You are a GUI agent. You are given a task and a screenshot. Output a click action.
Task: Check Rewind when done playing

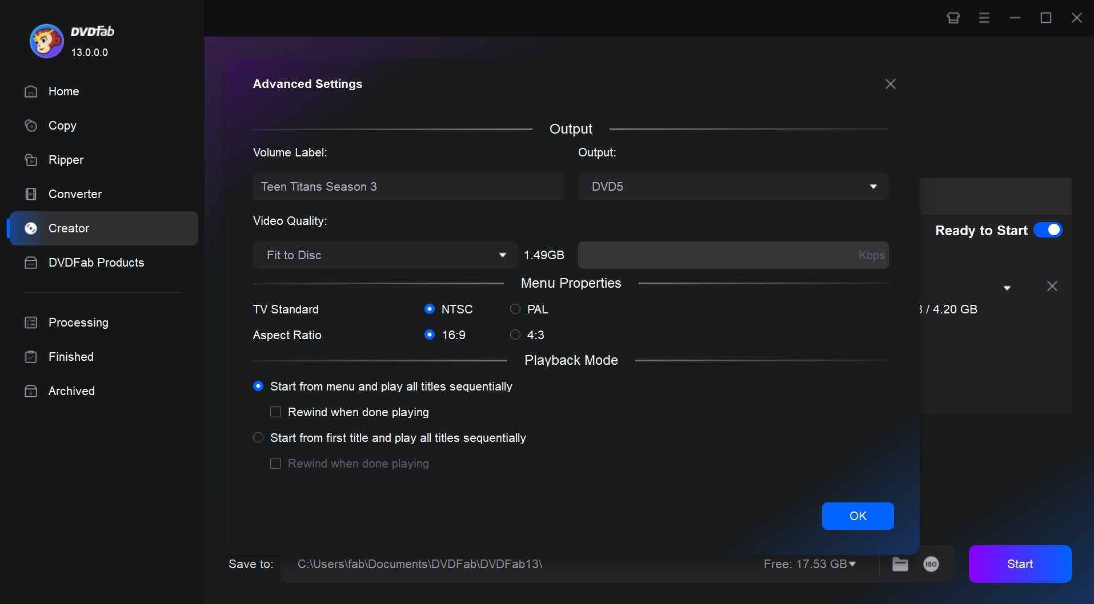tap(276, 412)
